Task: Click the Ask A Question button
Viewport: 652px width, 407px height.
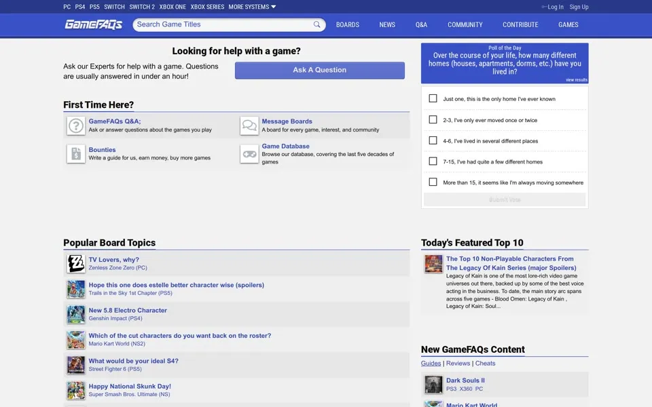Action: (x=319, y=70)
